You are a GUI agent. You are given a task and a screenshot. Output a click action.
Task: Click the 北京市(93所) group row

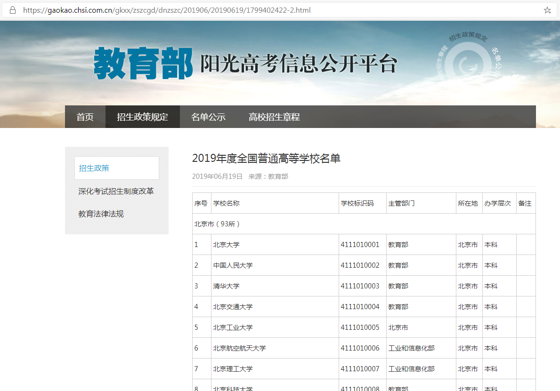tap(364, 224)
